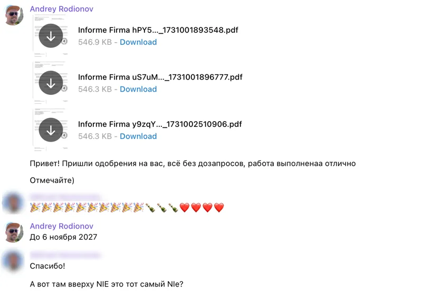Click the first red heart emoji

tap(185, 208)
